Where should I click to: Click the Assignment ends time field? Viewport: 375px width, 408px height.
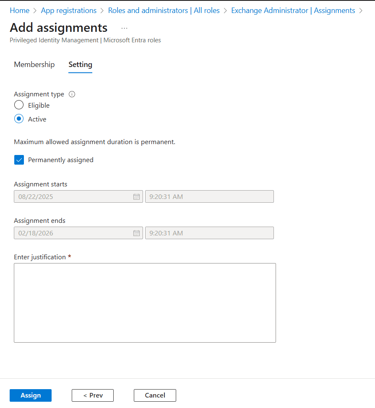[x=209, y=233]
